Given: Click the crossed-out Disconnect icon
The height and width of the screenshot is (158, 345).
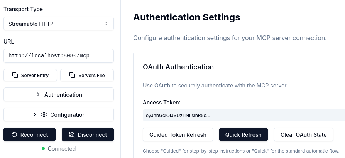Looking at the screenshot, I should (x=71, y=134).
